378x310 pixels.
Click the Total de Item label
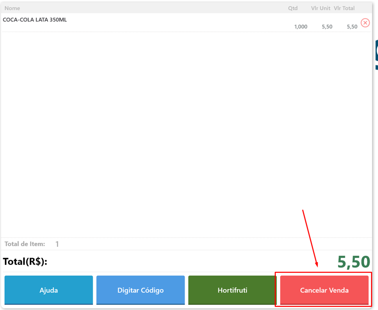pos(25,244)
